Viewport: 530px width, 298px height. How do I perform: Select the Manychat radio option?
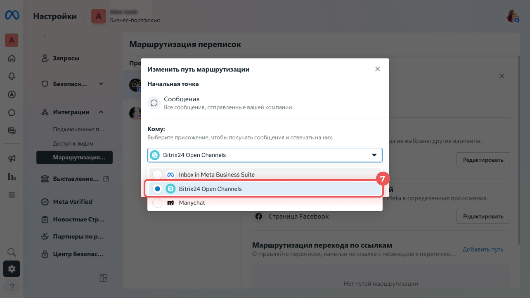click(x=157, y=203)
